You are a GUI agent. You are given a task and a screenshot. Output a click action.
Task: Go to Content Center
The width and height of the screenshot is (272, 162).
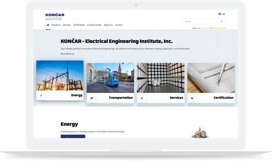(x=94, y=25)
